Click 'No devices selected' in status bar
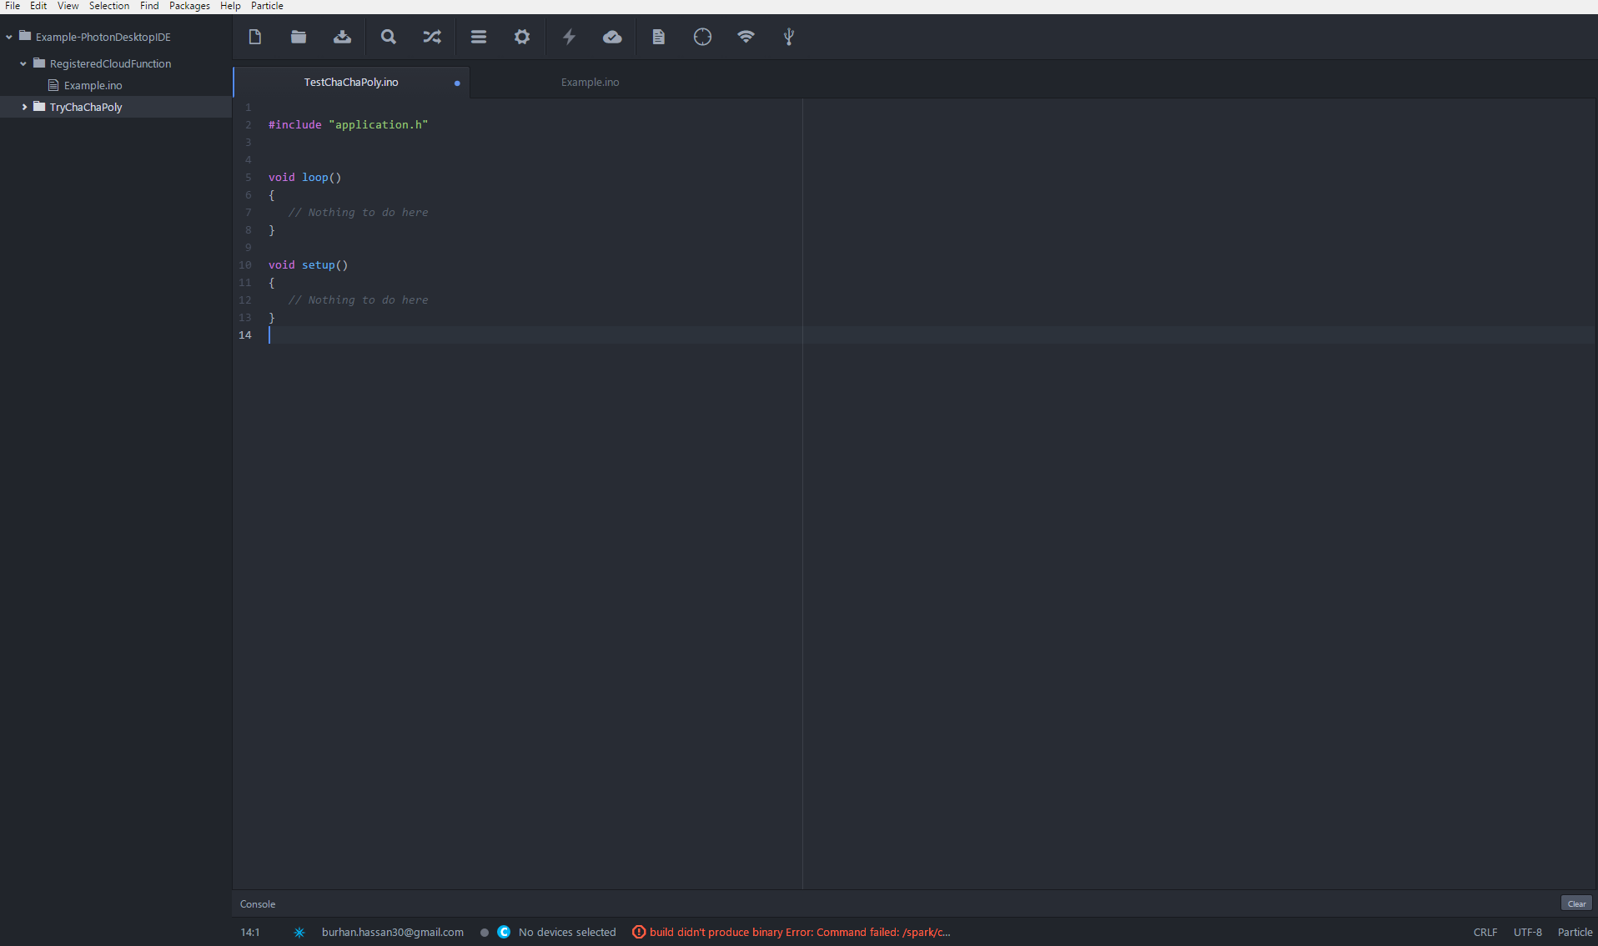 pos(567,933)
